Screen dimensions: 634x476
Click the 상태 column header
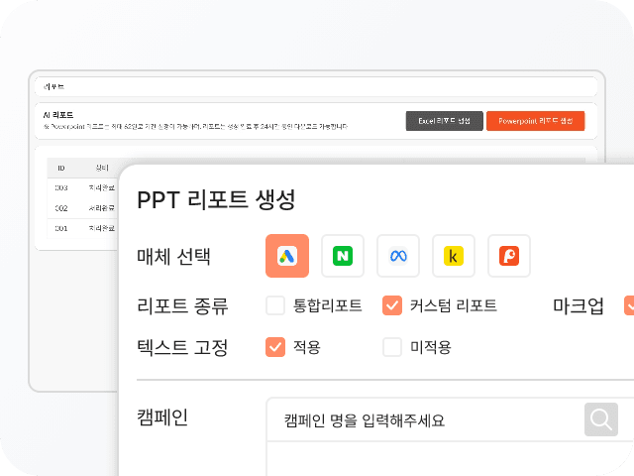tap(102, 168)
